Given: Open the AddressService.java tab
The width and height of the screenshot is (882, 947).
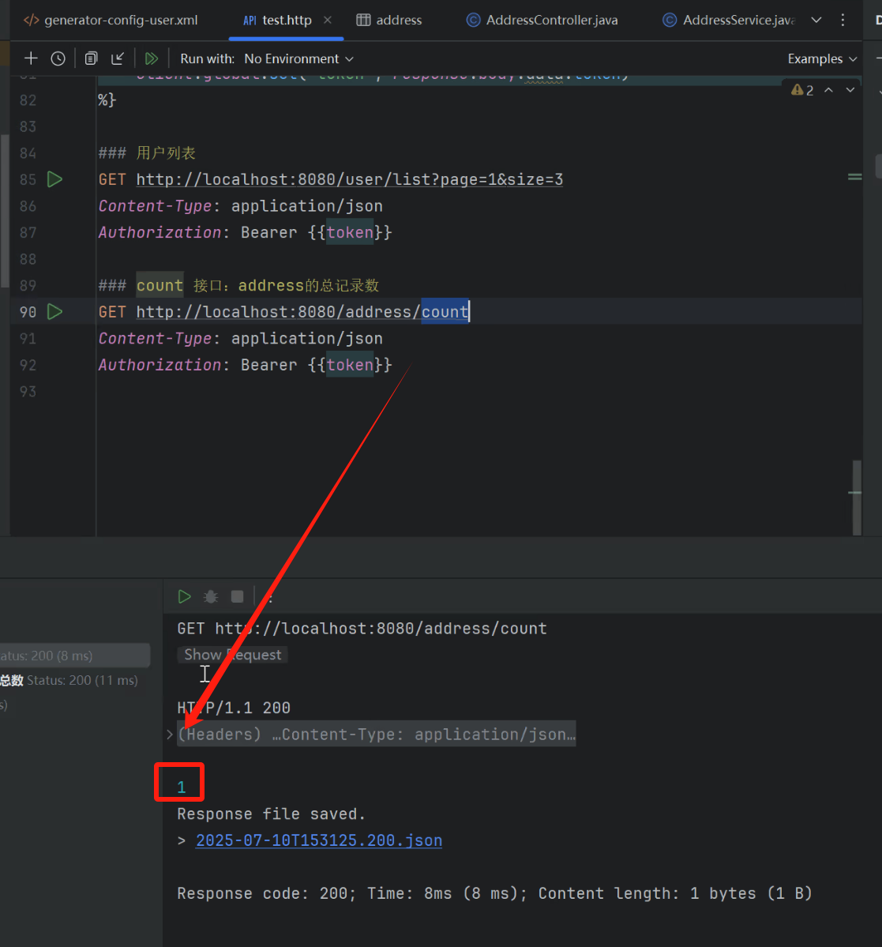Looking at the screenshot, I should tap(730, 20).
